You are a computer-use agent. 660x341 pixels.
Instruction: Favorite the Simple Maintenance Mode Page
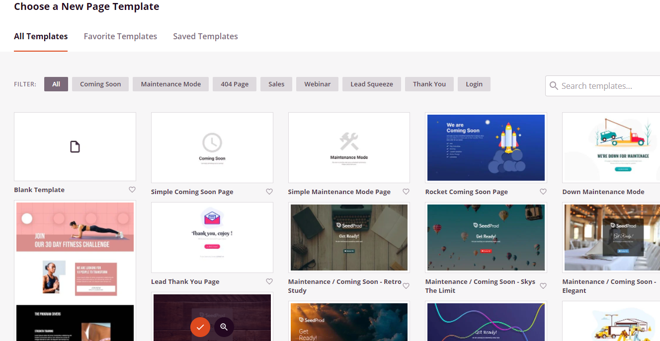pyautogui.click(x=406, y=192)
